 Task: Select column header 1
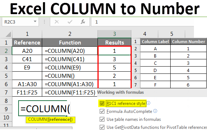coord(27,34)
